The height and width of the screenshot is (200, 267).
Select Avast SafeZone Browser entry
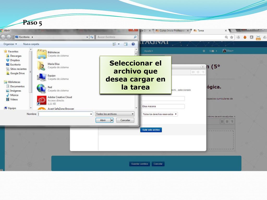tap(56, 109)
